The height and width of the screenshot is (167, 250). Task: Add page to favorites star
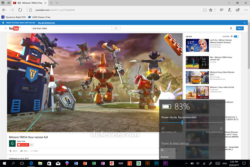(x=211, y=10)
